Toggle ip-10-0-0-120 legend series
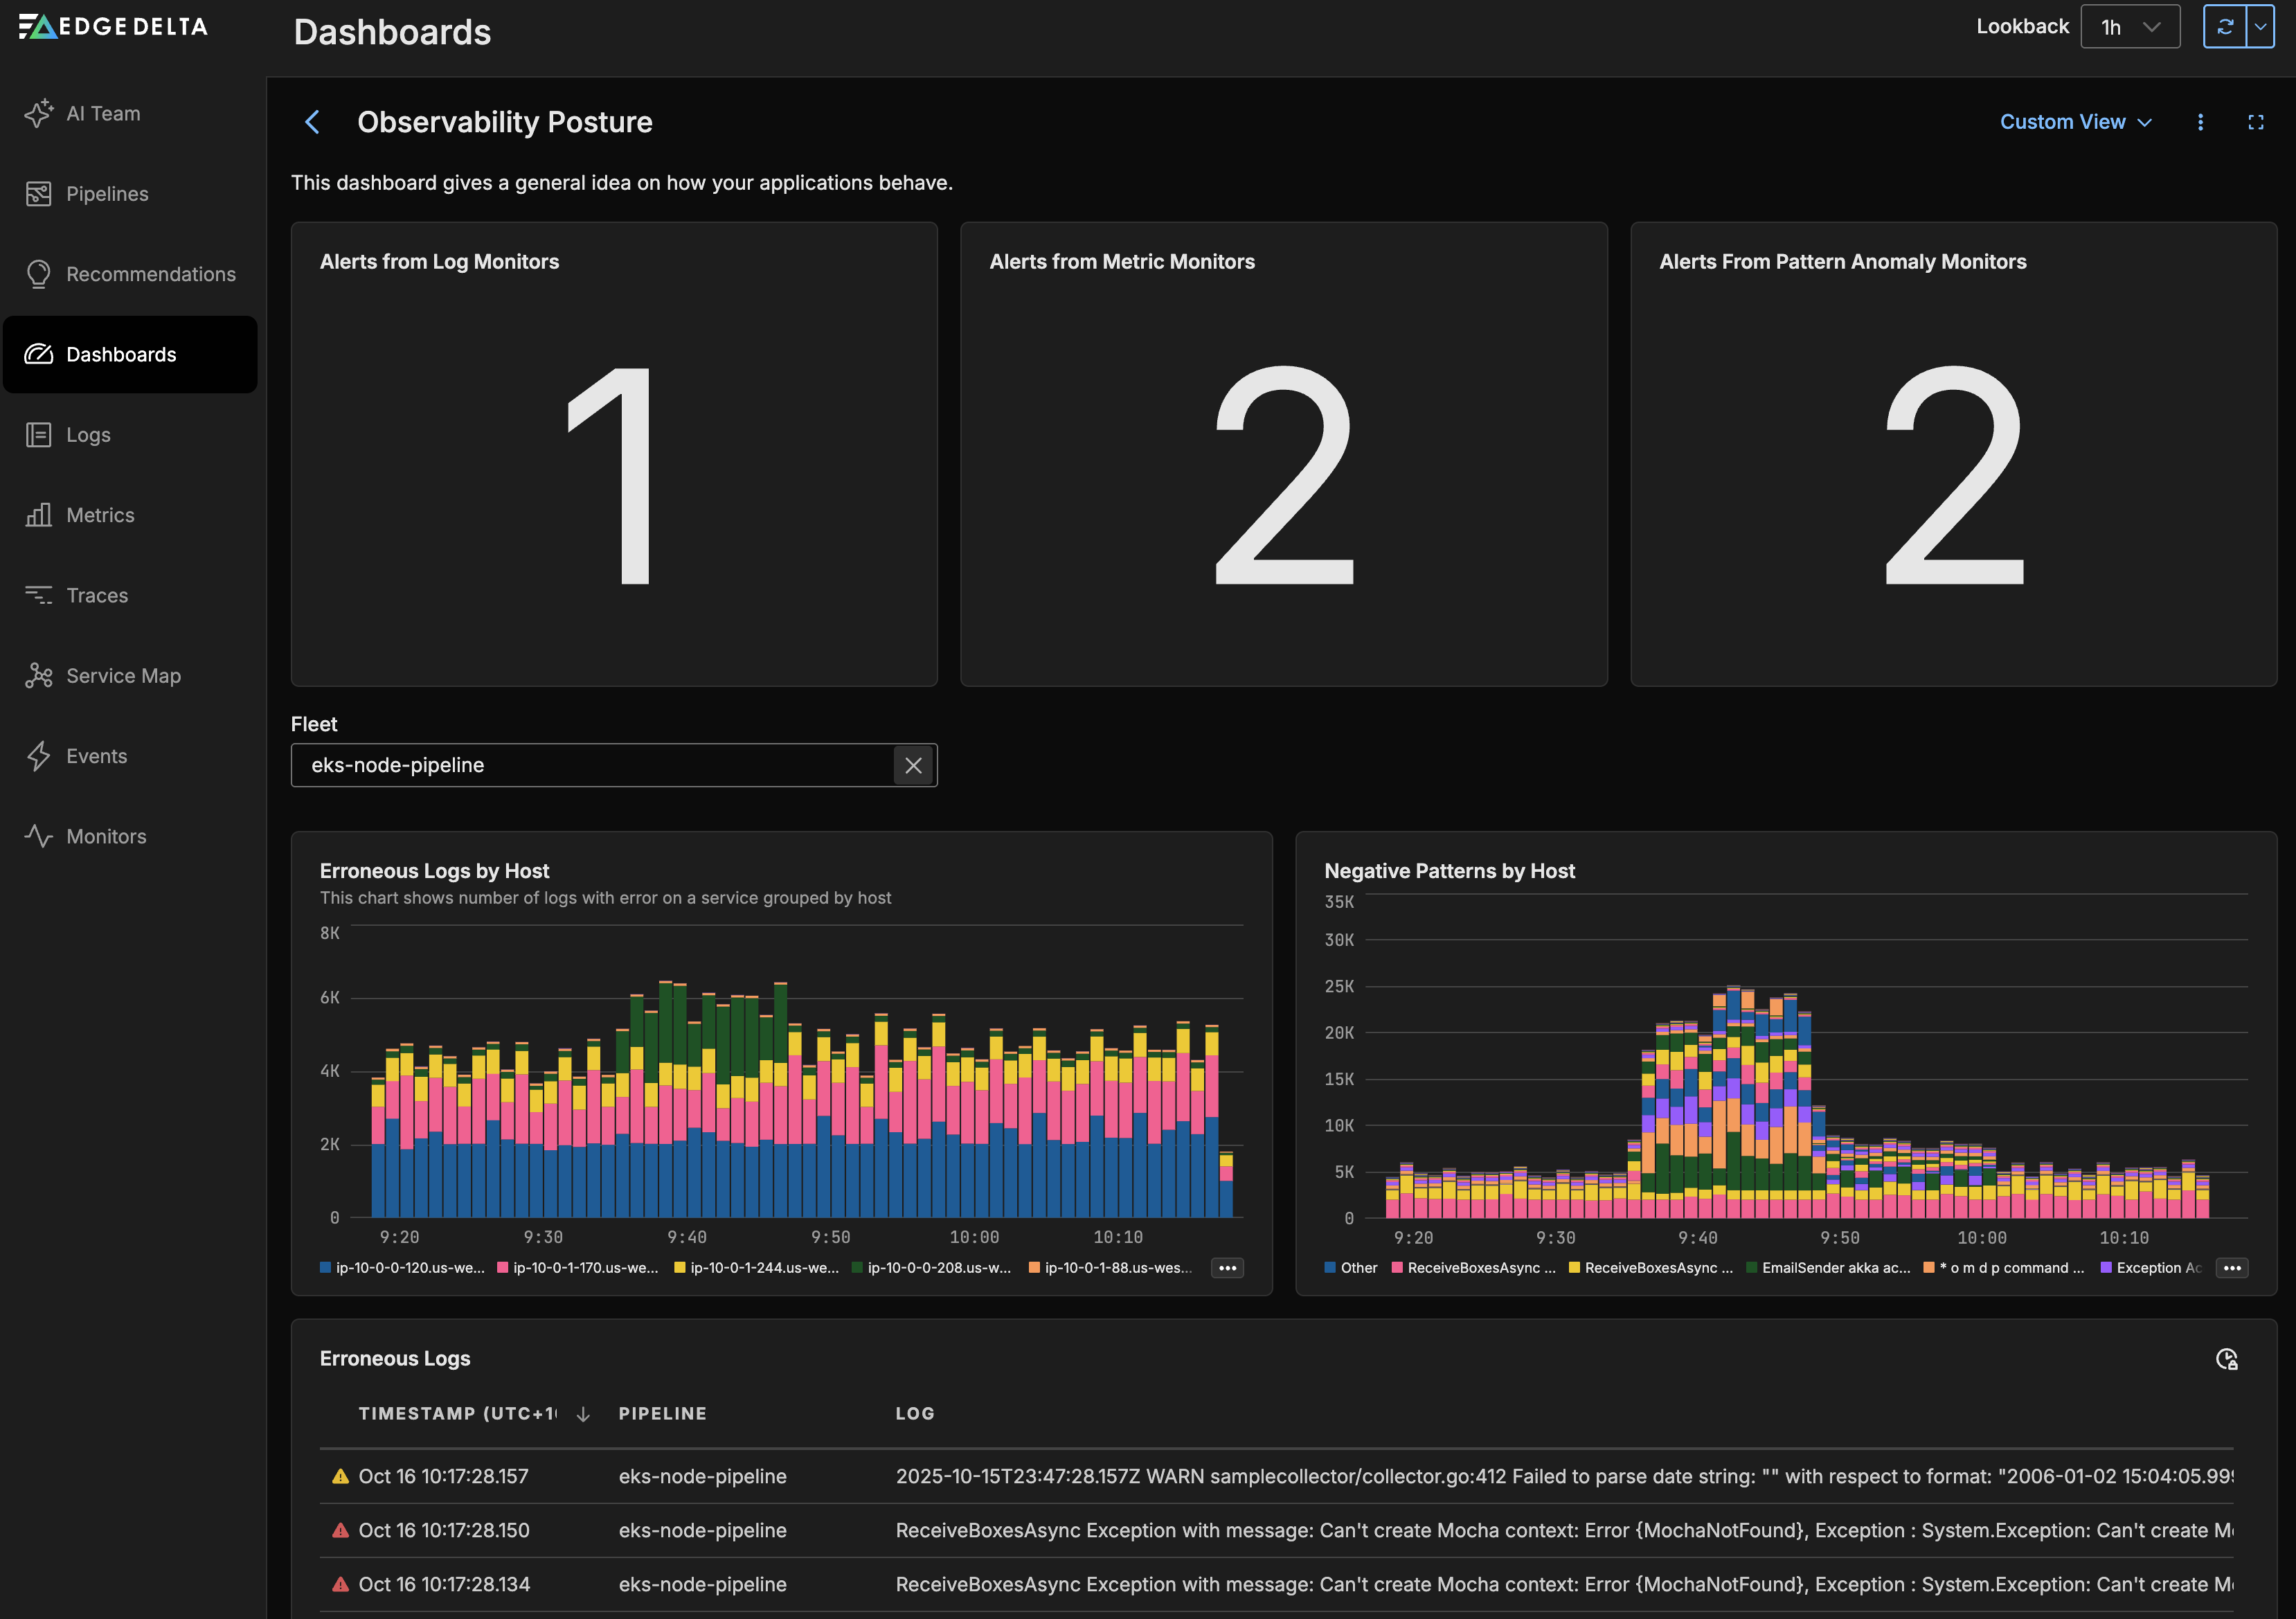The width and height of the screenshot is (2296, 1619). [409, 1268]
